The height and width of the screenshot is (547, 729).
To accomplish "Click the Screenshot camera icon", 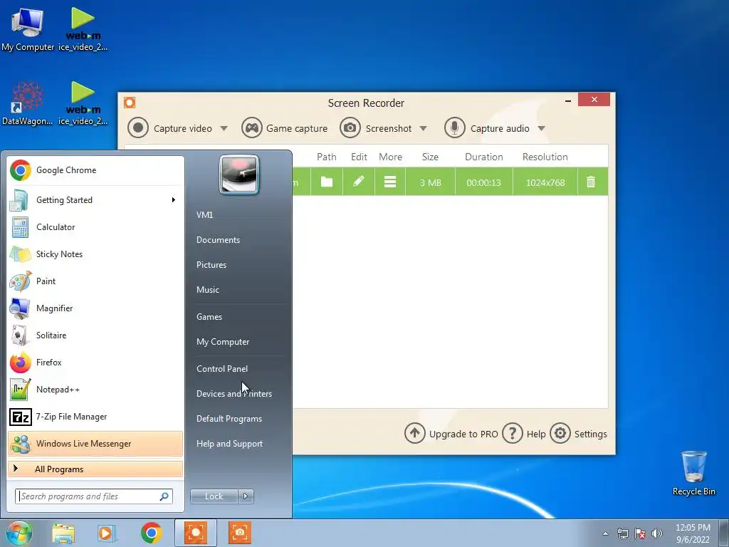I will point(350,128).
